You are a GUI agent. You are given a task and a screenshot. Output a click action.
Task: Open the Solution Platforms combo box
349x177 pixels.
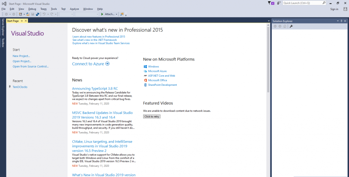[87, 14]
